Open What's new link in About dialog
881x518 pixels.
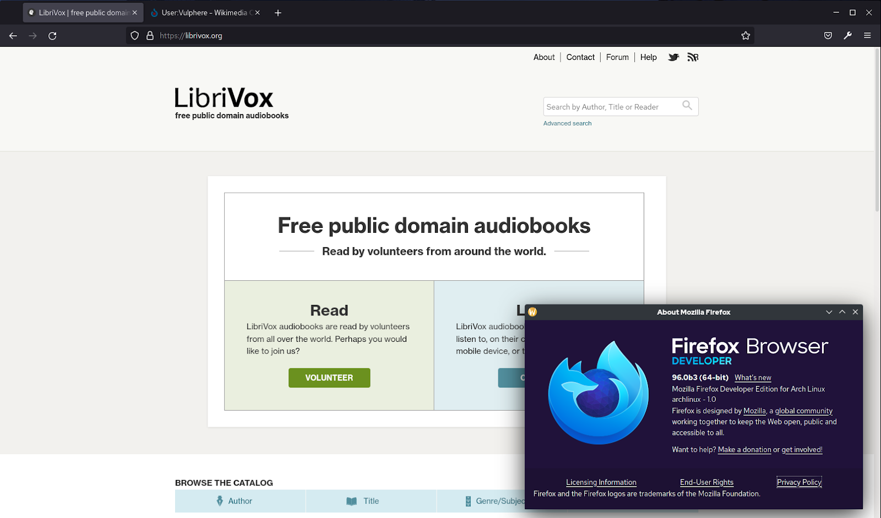(x=753, y=378)
